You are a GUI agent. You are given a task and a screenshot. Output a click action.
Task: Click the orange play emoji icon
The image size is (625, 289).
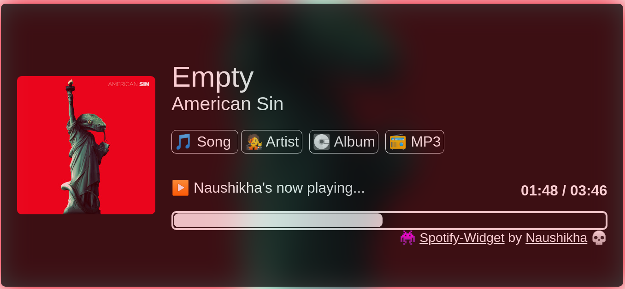[180, 188]
